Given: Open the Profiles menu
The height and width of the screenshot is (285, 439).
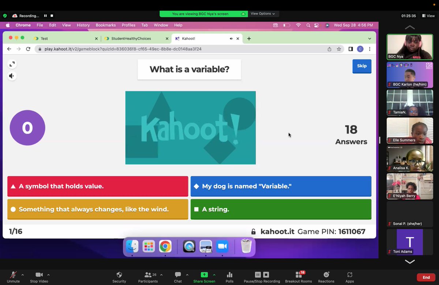Looking at the screenshot, I should click(x=128, y=25).
